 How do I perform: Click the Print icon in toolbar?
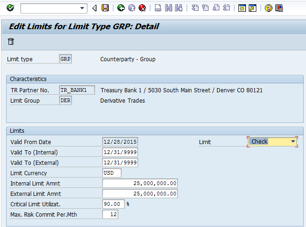[157, 8]
